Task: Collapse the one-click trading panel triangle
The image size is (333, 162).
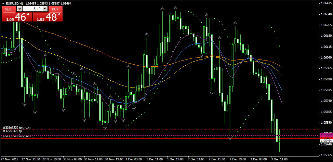Action: (x=3, y=3)
